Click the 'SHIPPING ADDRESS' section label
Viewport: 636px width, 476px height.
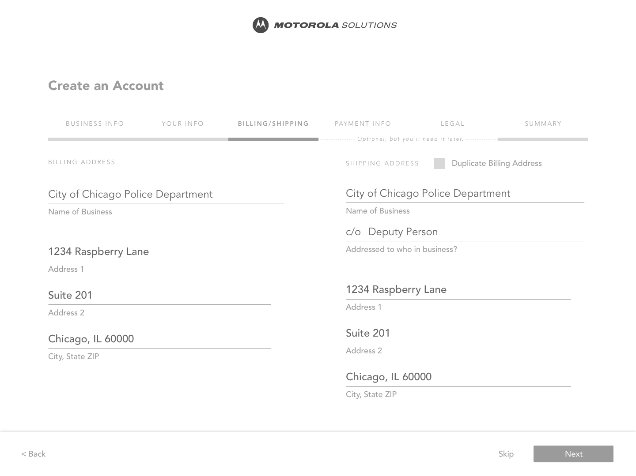pyautogui.click(x=382, y=163)
